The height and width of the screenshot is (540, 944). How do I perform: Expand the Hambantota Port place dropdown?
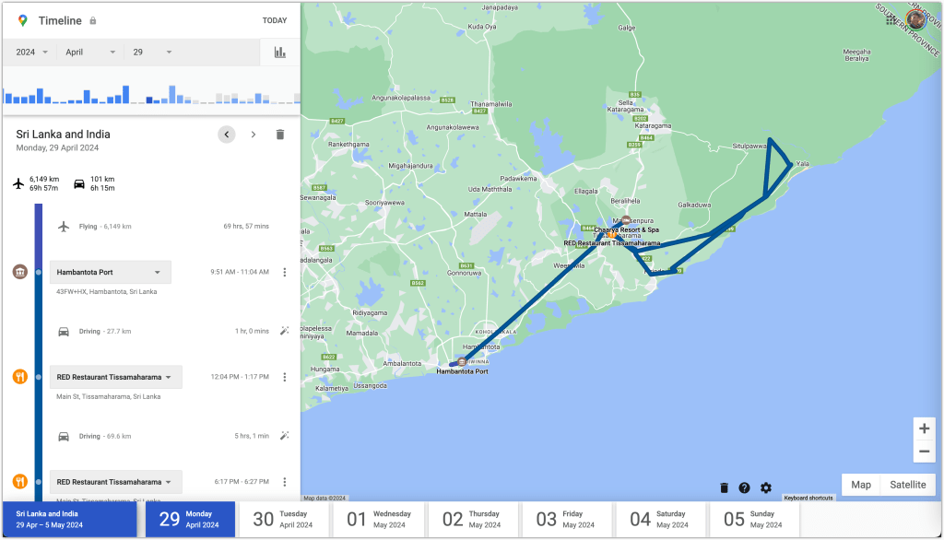(158, 272)
